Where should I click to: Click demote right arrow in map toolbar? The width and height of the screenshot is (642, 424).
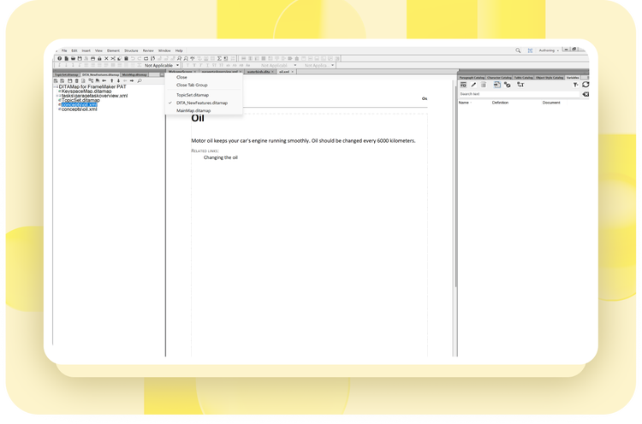(132, 80)
